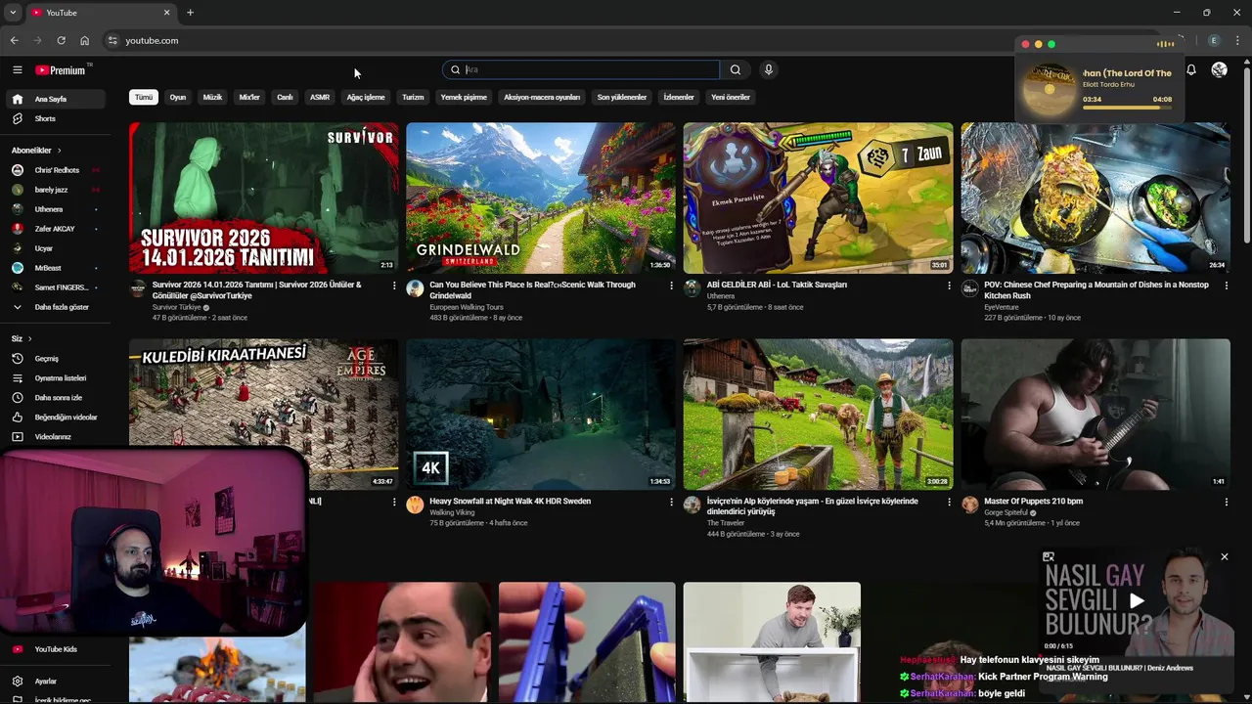Reload the page with refresh icon
This screenshot has width=1252, height=704.
click(61, 40)
